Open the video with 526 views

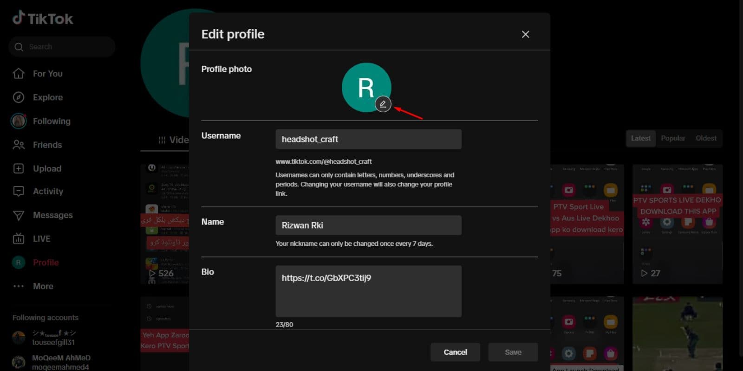[x=164, y=224]
